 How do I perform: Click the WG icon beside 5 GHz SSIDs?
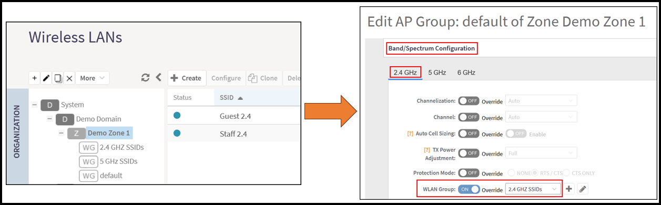(x=88, y=161)
